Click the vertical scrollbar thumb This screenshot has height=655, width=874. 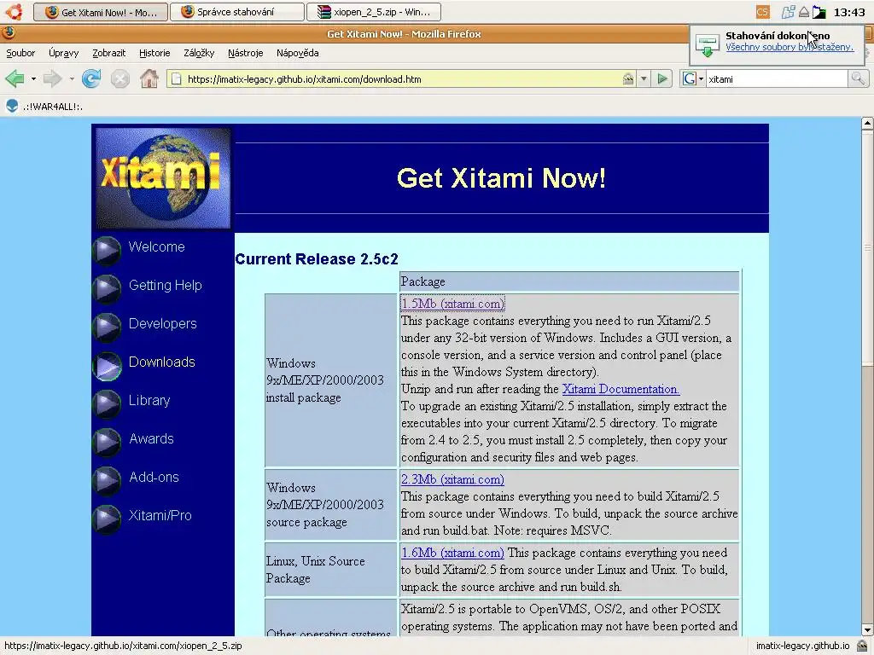867,248
